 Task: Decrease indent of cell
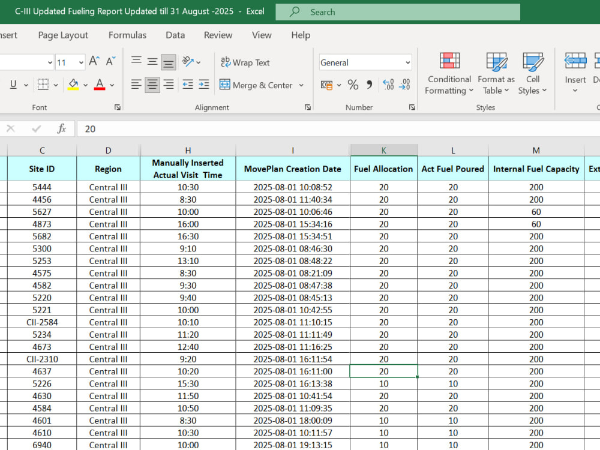point(187,85)
